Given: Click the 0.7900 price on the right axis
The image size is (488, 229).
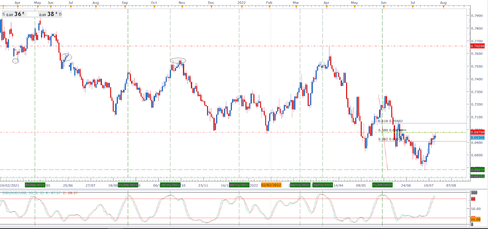Looking at the screenshot, I should [x=477, y=15].
